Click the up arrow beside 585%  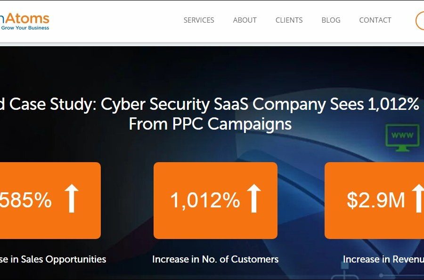(x=71, y=199)
